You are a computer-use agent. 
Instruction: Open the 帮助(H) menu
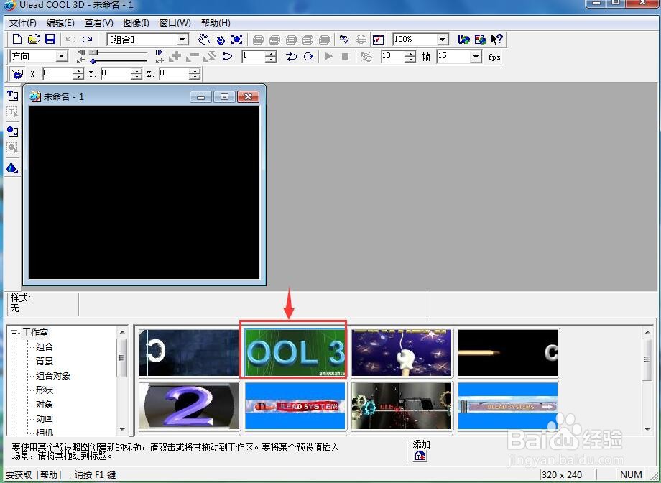216,23
